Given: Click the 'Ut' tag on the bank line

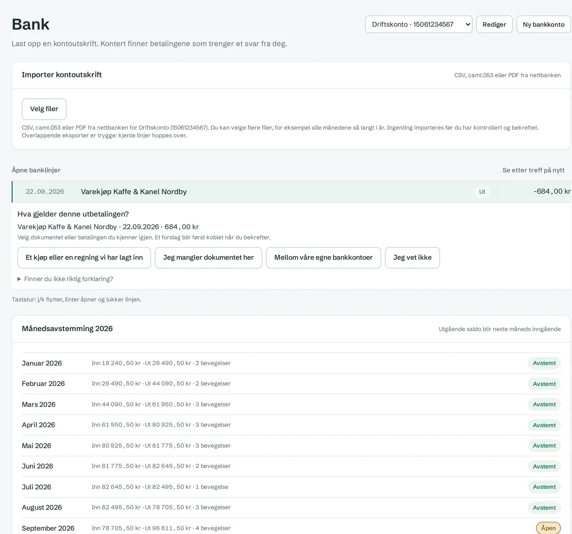Looking at the screenshot, I should point(482,192).
